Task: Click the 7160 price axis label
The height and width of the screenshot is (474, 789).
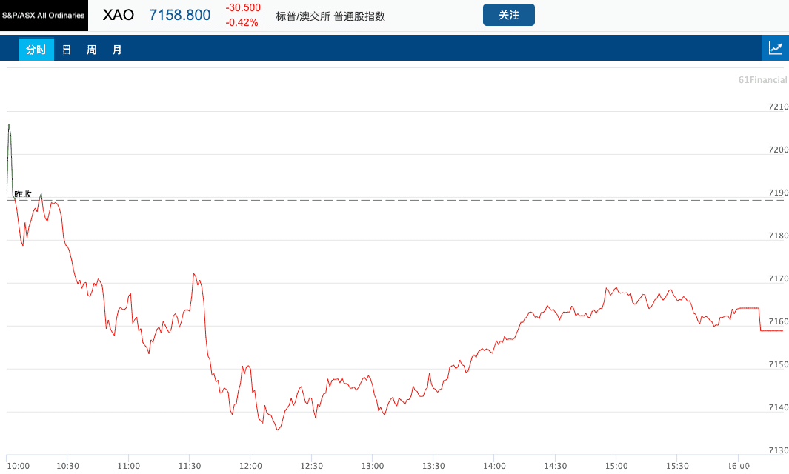Action: [779, 321]
